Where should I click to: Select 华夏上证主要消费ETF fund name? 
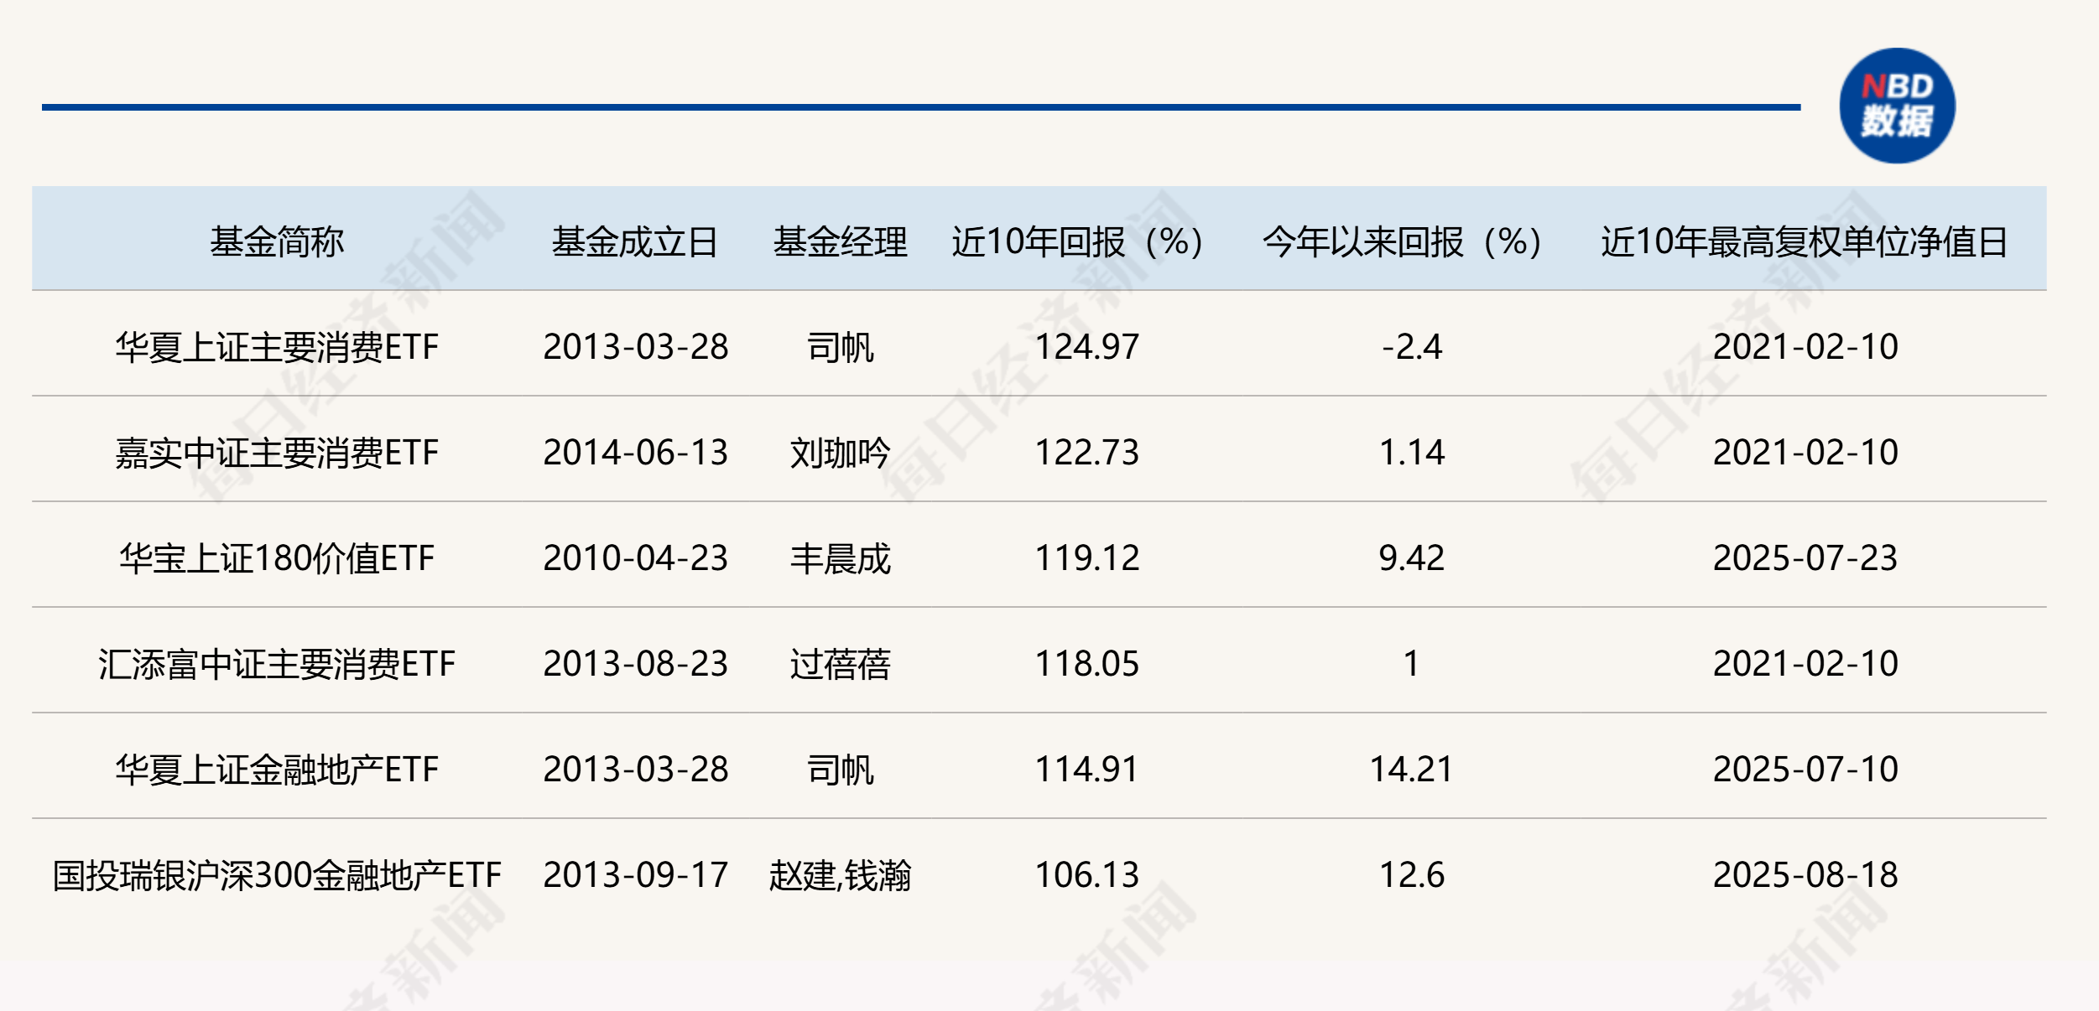pyautogui.click(x=277, y=347)
